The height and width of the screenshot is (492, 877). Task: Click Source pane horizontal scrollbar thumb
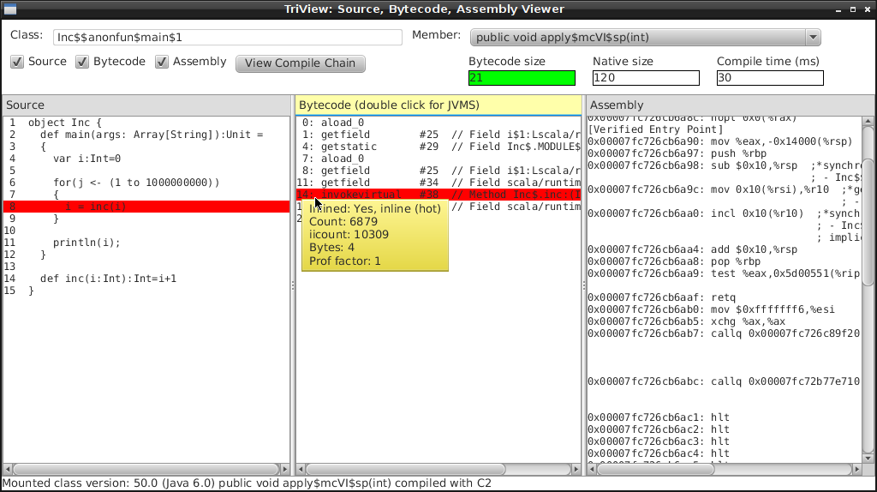[x=146, y=469]
